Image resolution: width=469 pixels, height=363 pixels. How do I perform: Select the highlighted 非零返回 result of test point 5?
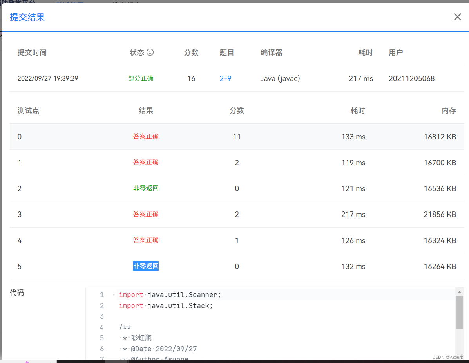(146, 266)
